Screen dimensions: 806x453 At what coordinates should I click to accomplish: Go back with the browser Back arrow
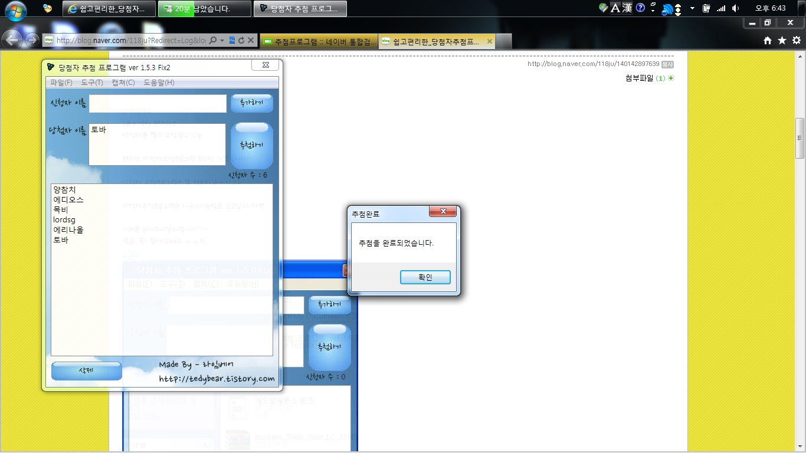13,40
